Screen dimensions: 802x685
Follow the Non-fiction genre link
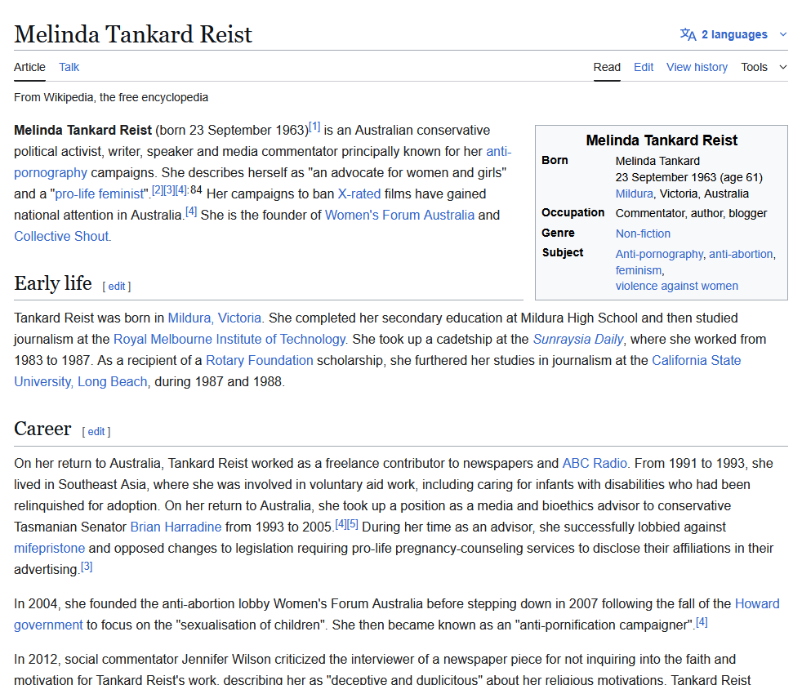coord(643,234)
